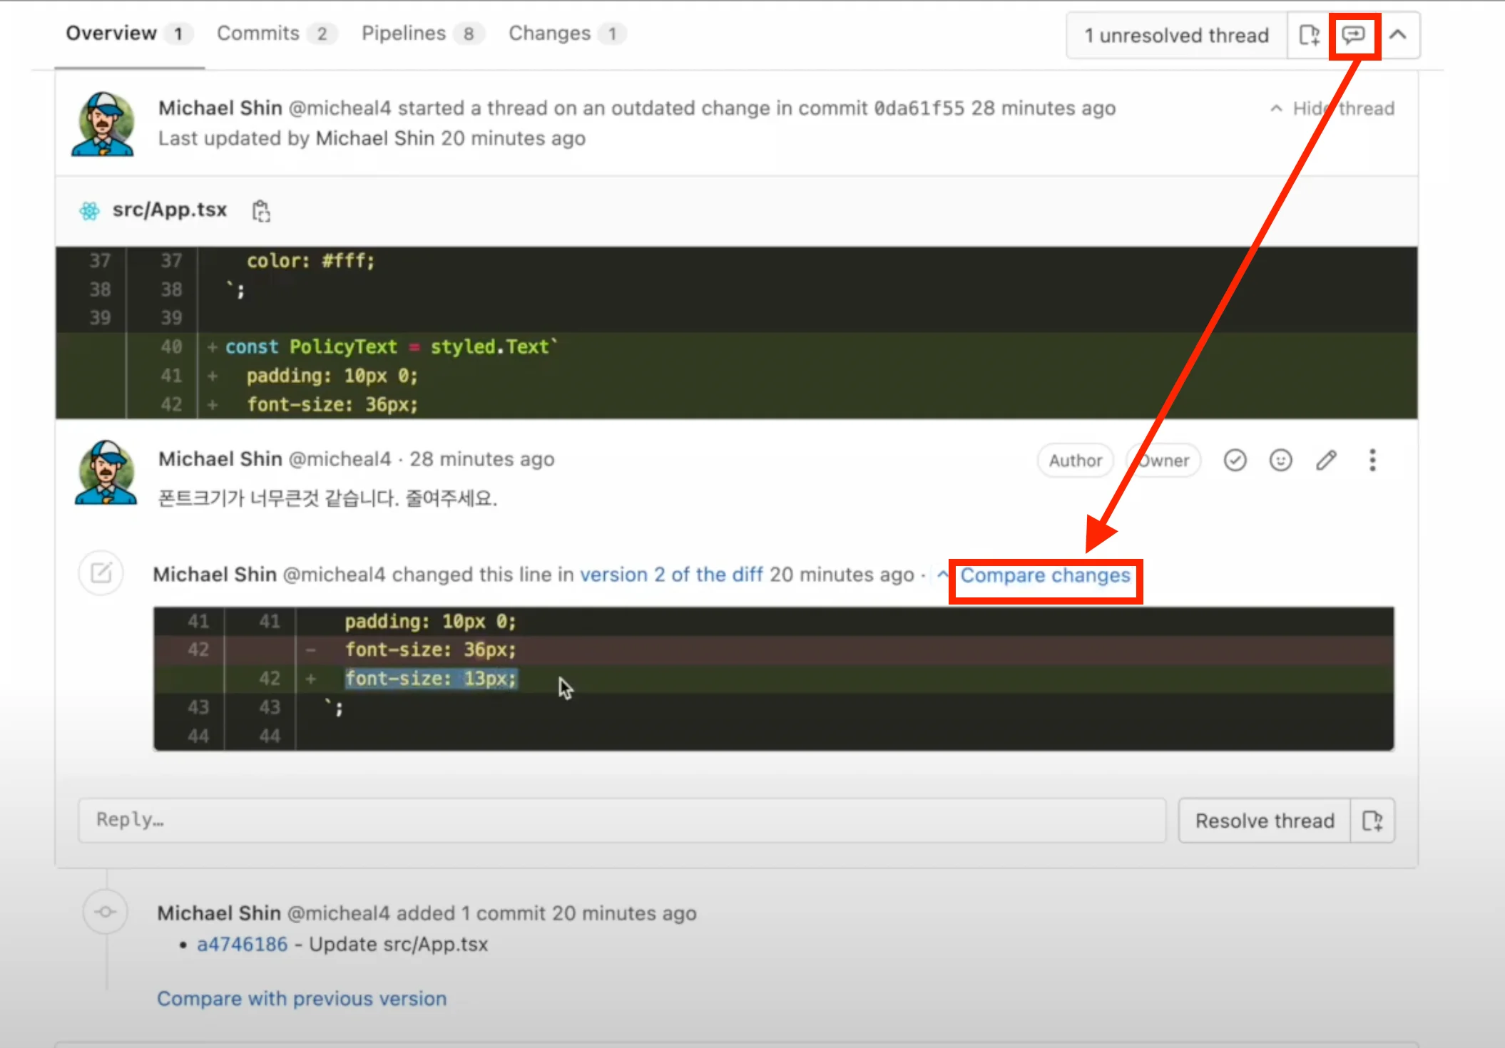Collapse all threads with top chevron
Viewport: 1505px width, 1048px height.
[1398, 35]
